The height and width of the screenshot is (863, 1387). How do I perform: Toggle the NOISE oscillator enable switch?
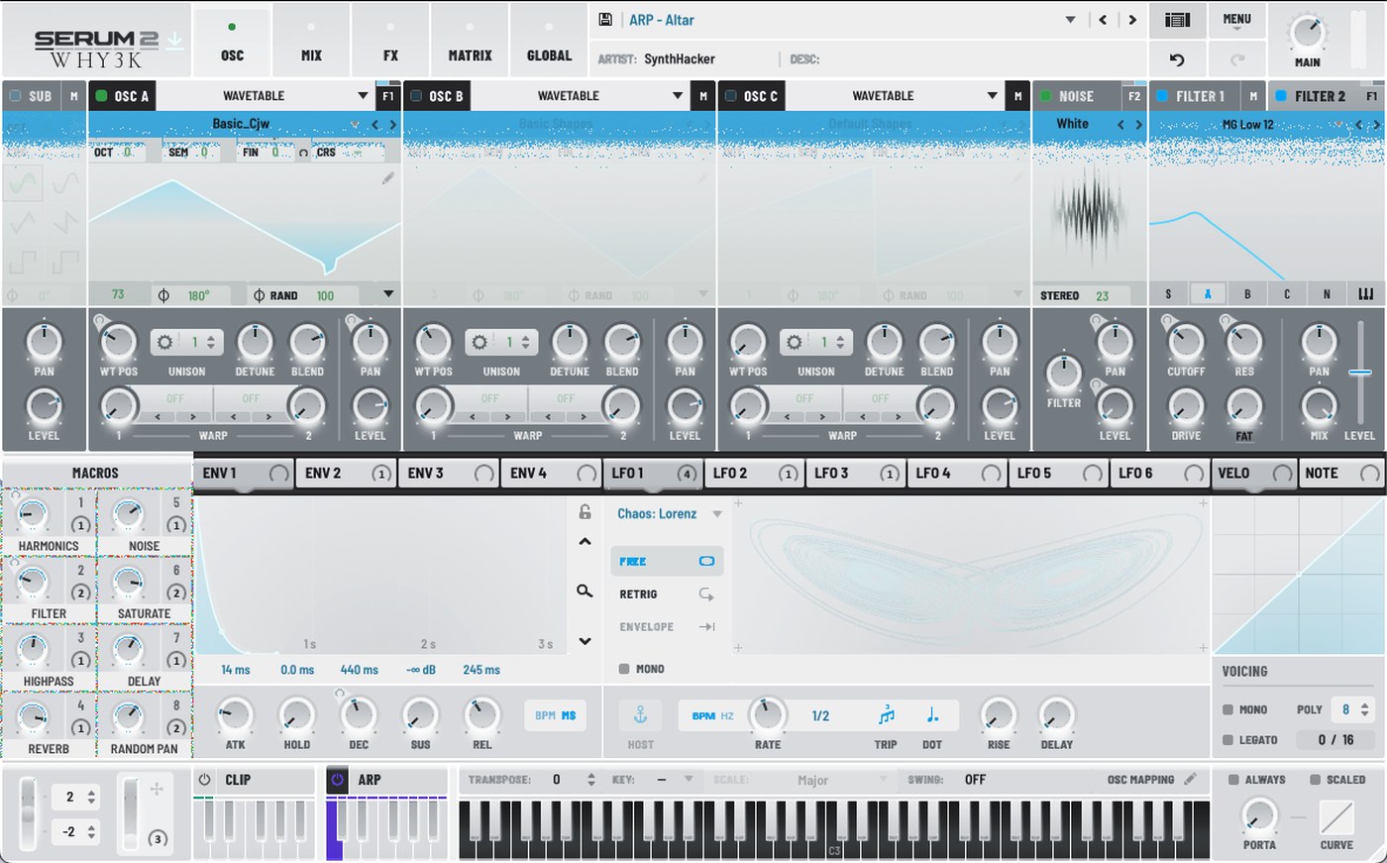tap(1045, 96)
